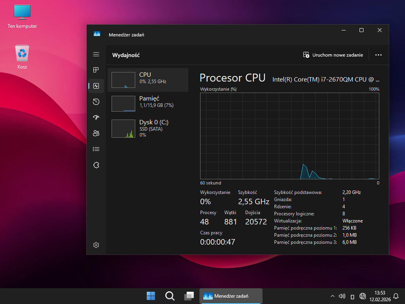Open Task Manager settings gear
This screenshot has height=304, width=405.
pos(96,245)
